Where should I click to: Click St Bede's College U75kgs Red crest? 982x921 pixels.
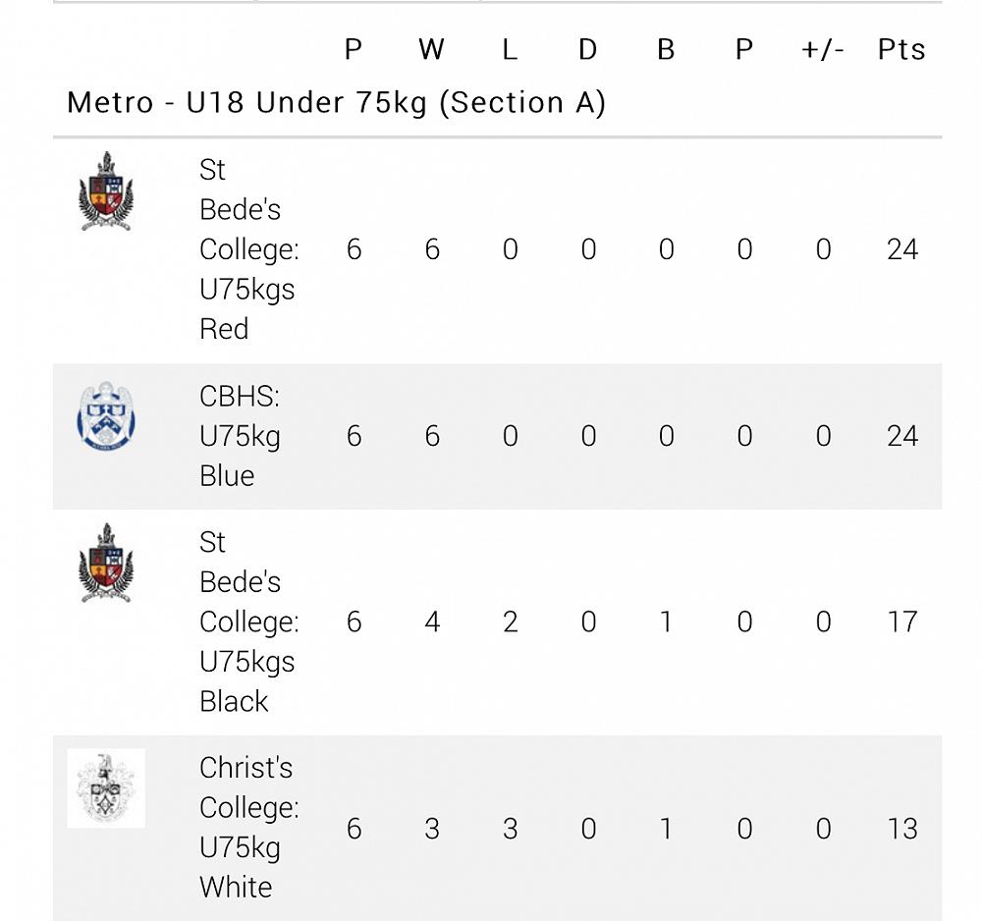106,192
